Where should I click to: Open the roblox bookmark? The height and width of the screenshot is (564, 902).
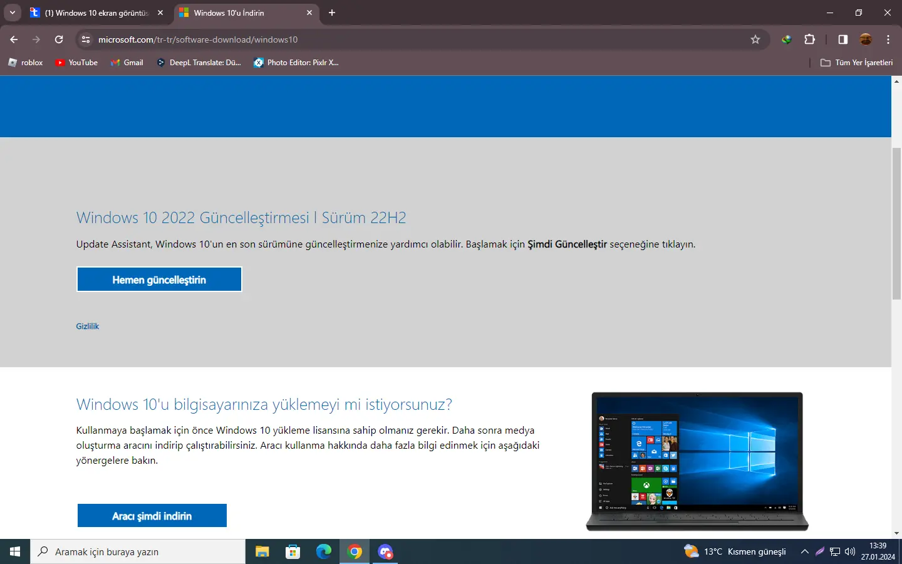tap(26, 63)
